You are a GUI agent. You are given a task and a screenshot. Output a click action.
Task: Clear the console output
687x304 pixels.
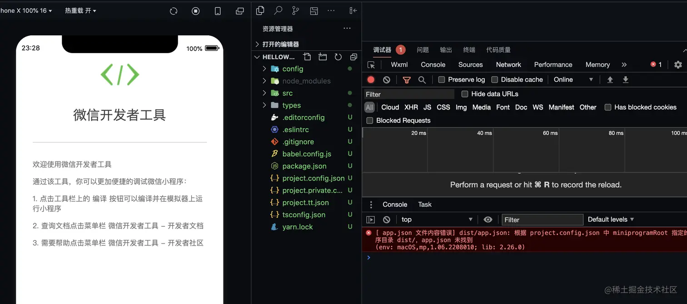[387, 219]
